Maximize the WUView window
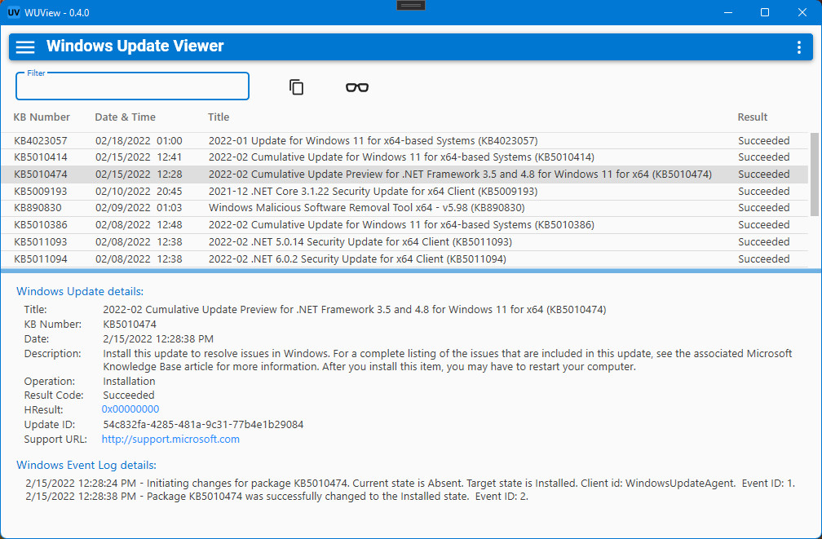Image resolution: width=822 pixels, height=539 pixels. [765, 12]
